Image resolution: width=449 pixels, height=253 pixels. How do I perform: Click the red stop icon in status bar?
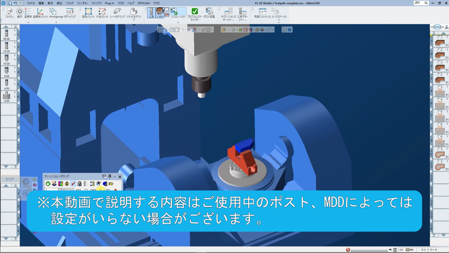pyautogui.click(x=348, y=250)
